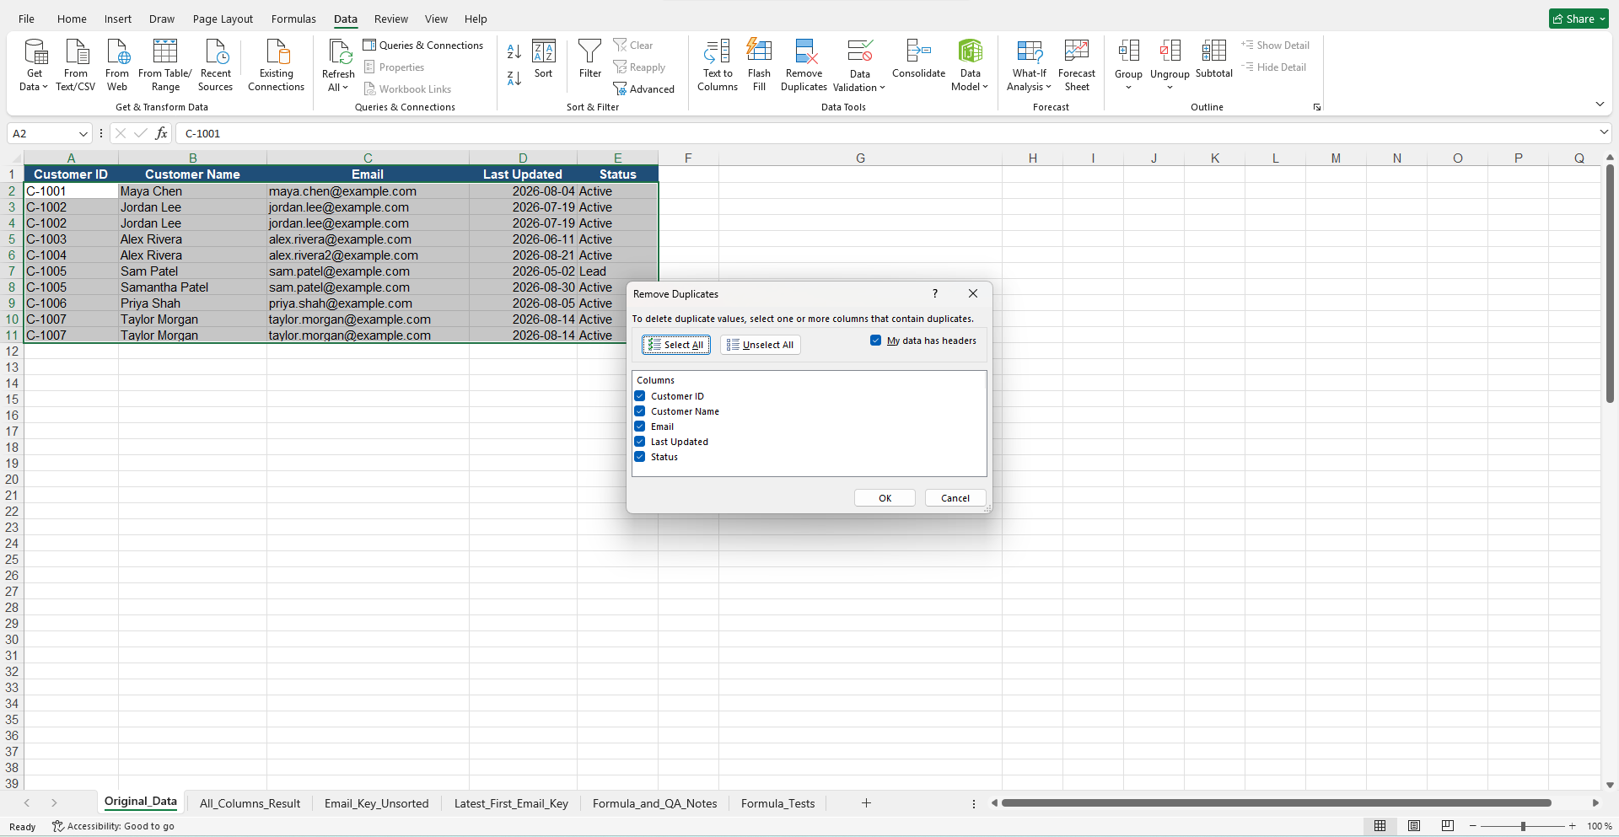Open the Consolidate tool
Screen dimensions: 1619x837
[x=918, y=59]
